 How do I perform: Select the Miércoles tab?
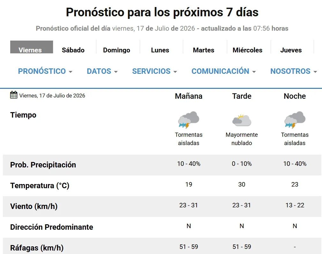pyautogui.click(x=247, y=50)
